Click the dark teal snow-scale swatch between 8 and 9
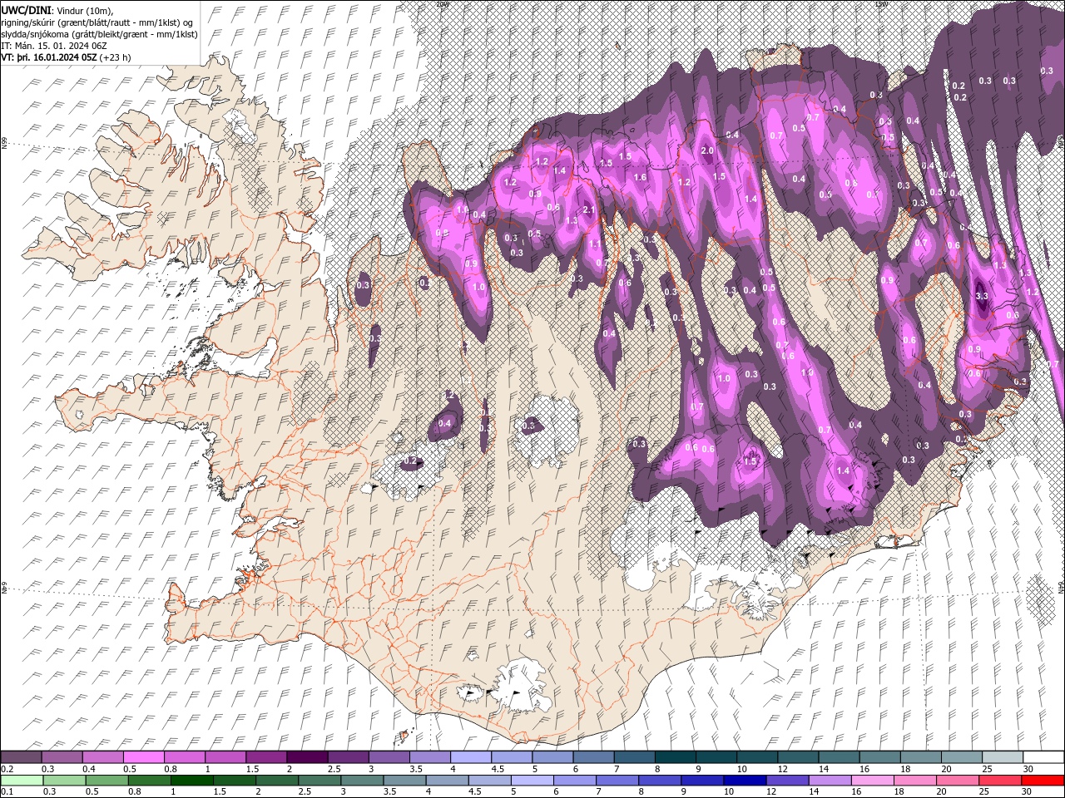Screen dimensions: 1065x798 click(x=675, y=757)
